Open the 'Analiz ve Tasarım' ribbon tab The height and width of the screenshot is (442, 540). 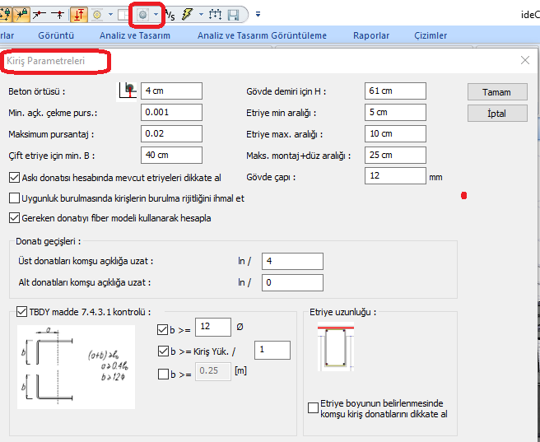(136, 35)
